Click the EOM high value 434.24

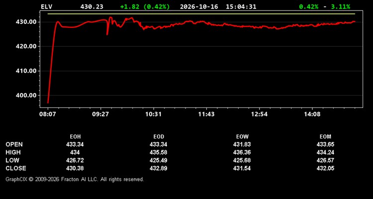325,152
